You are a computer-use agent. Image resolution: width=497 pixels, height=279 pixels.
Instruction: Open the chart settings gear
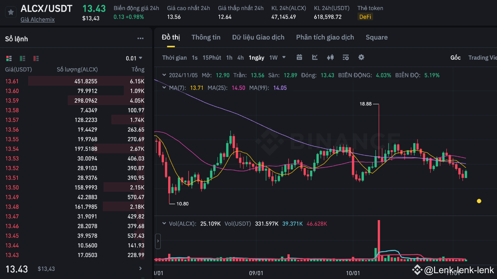click(361, 57)
